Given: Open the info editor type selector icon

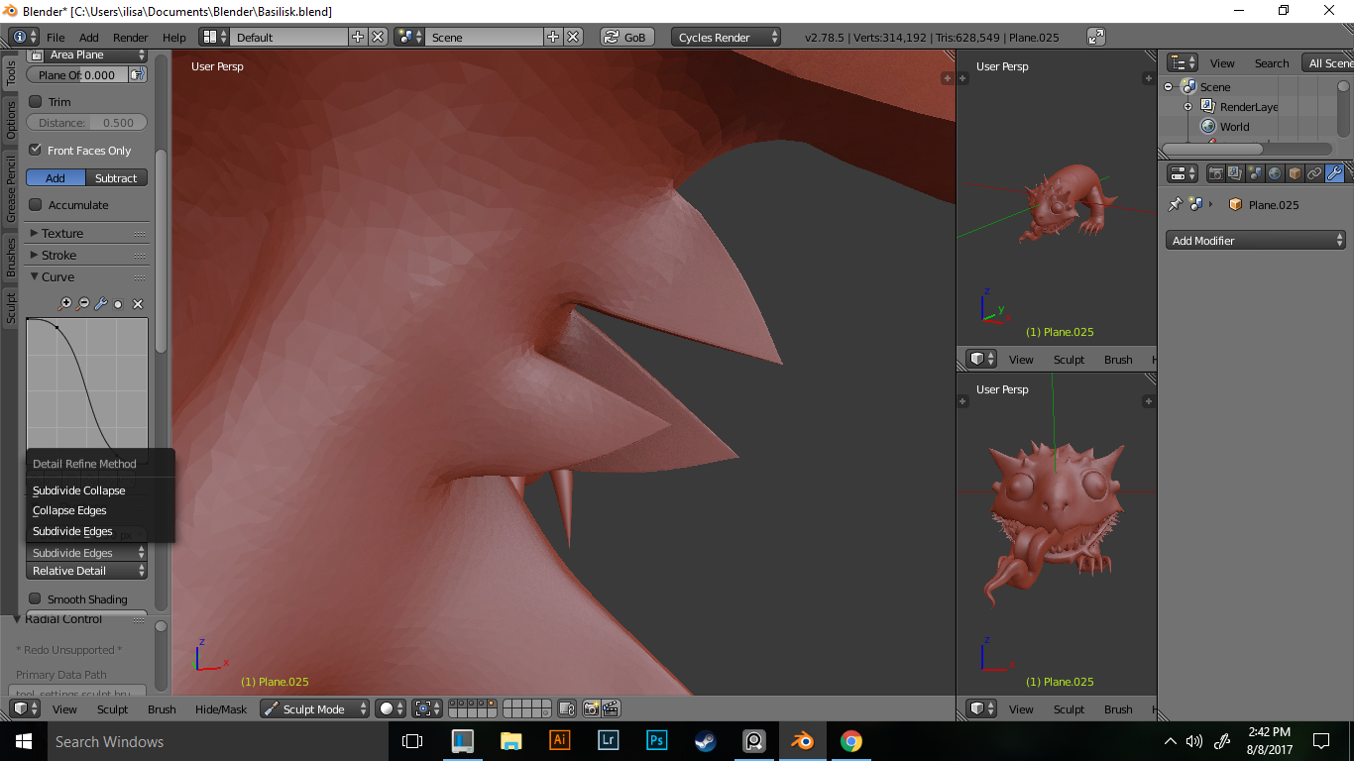Looking at the screenshot, I should click(x=24, y=37).
